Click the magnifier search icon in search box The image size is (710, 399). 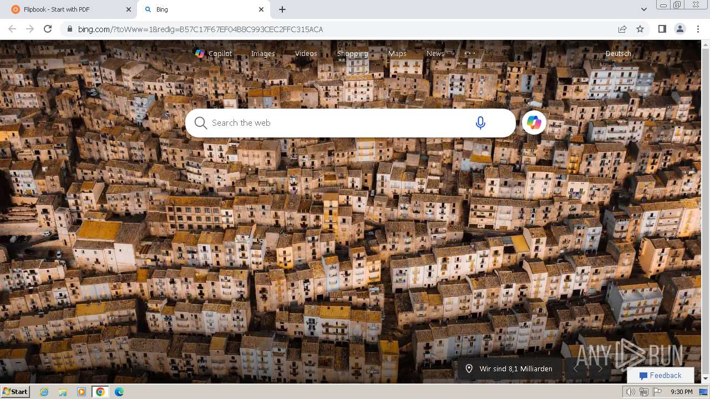pyautogui.click(x=201, y=123)
